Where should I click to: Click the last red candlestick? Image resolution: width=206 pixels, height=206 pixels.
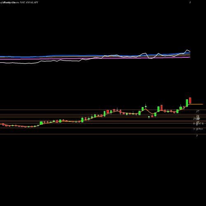click(190, 101)
